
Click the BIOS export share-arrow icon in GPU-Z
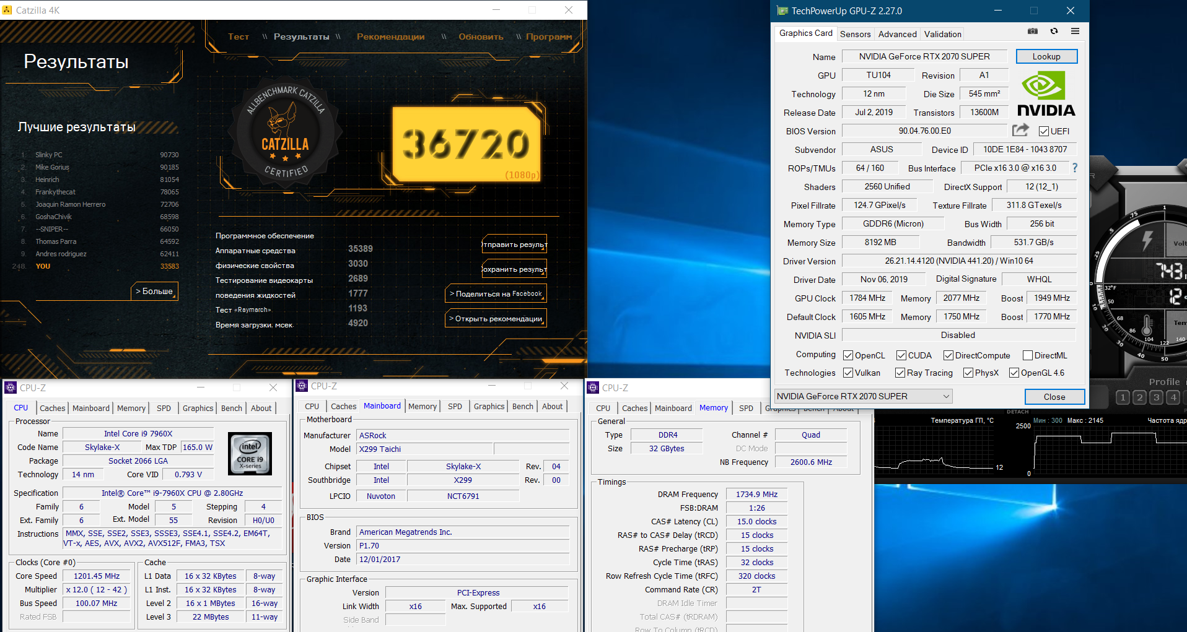click(1020, 130)
